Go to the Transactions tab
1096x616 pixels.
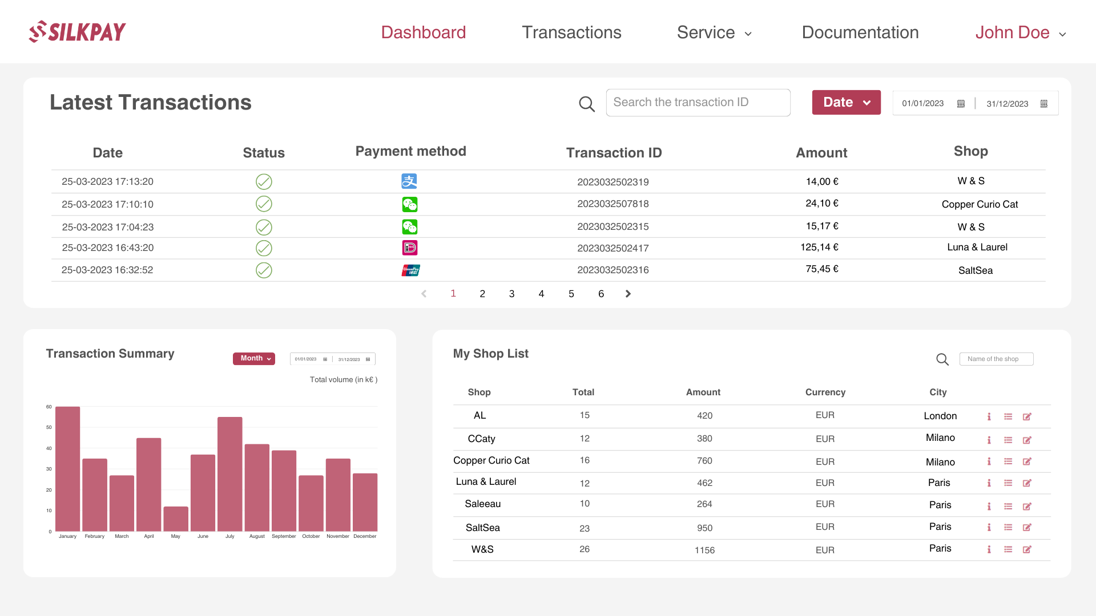tap(571, 33)
